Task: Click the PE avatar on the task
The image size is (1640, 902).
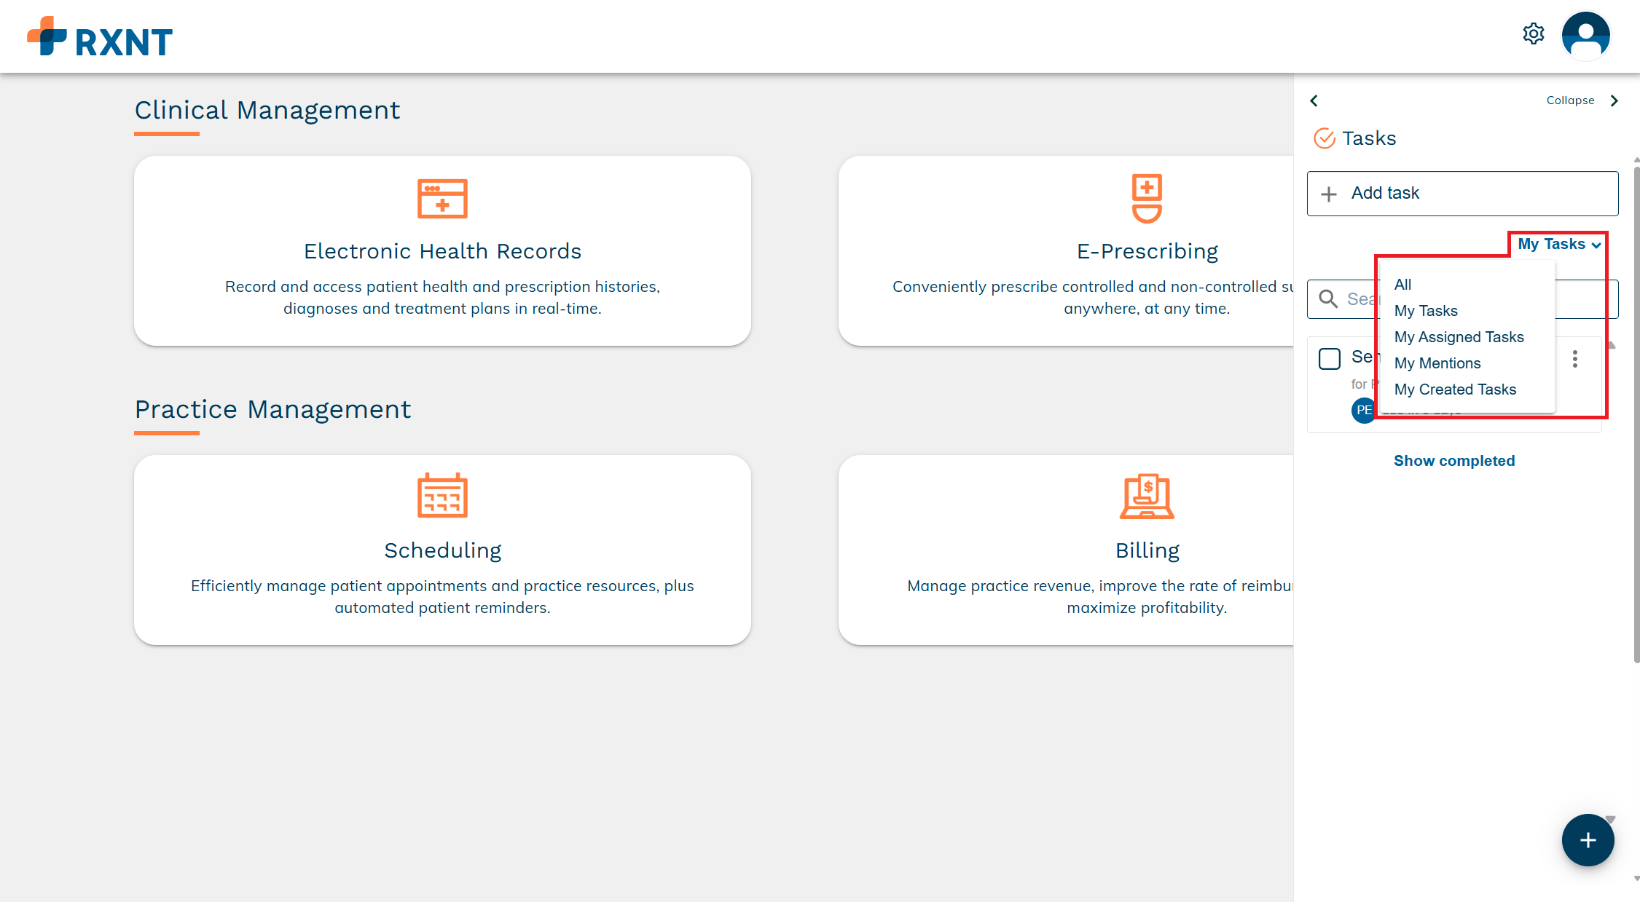Action: [x=1363, y=411]
